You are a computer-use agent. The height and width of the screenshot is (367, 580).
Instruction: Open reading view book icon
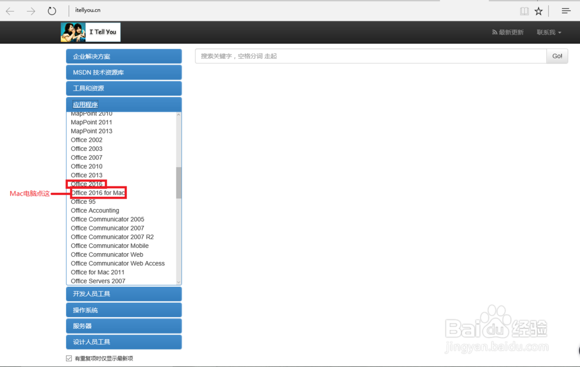click(524, 11)
